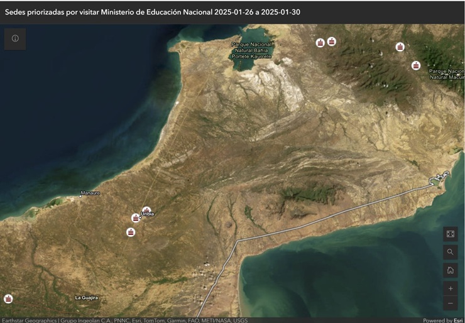Select school marker southwest of Uribia
The image size is (465, 323).
click(x=131, y=232)
